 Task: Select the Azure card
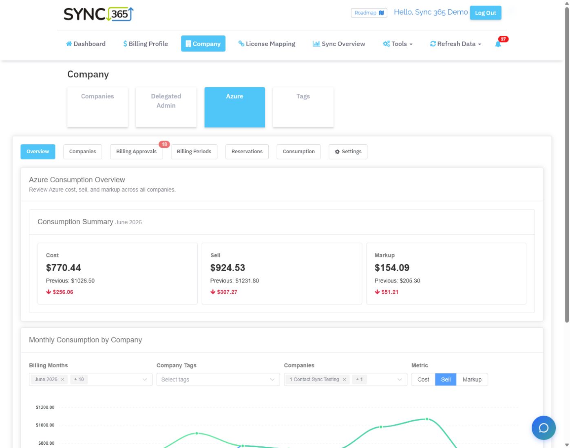(x=234, y=107)
